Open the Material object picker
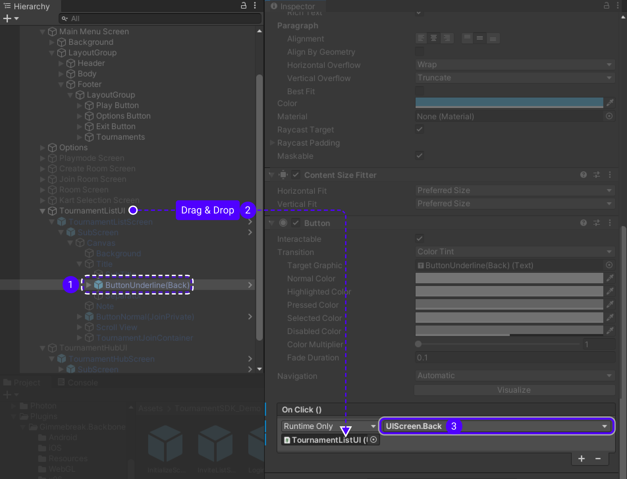627x479 pixels. 609,116
